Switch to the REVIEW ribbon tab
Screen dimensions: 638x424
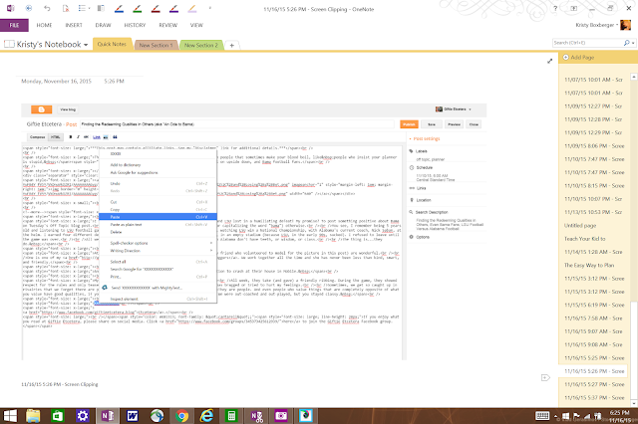click(x=168, y=25)
